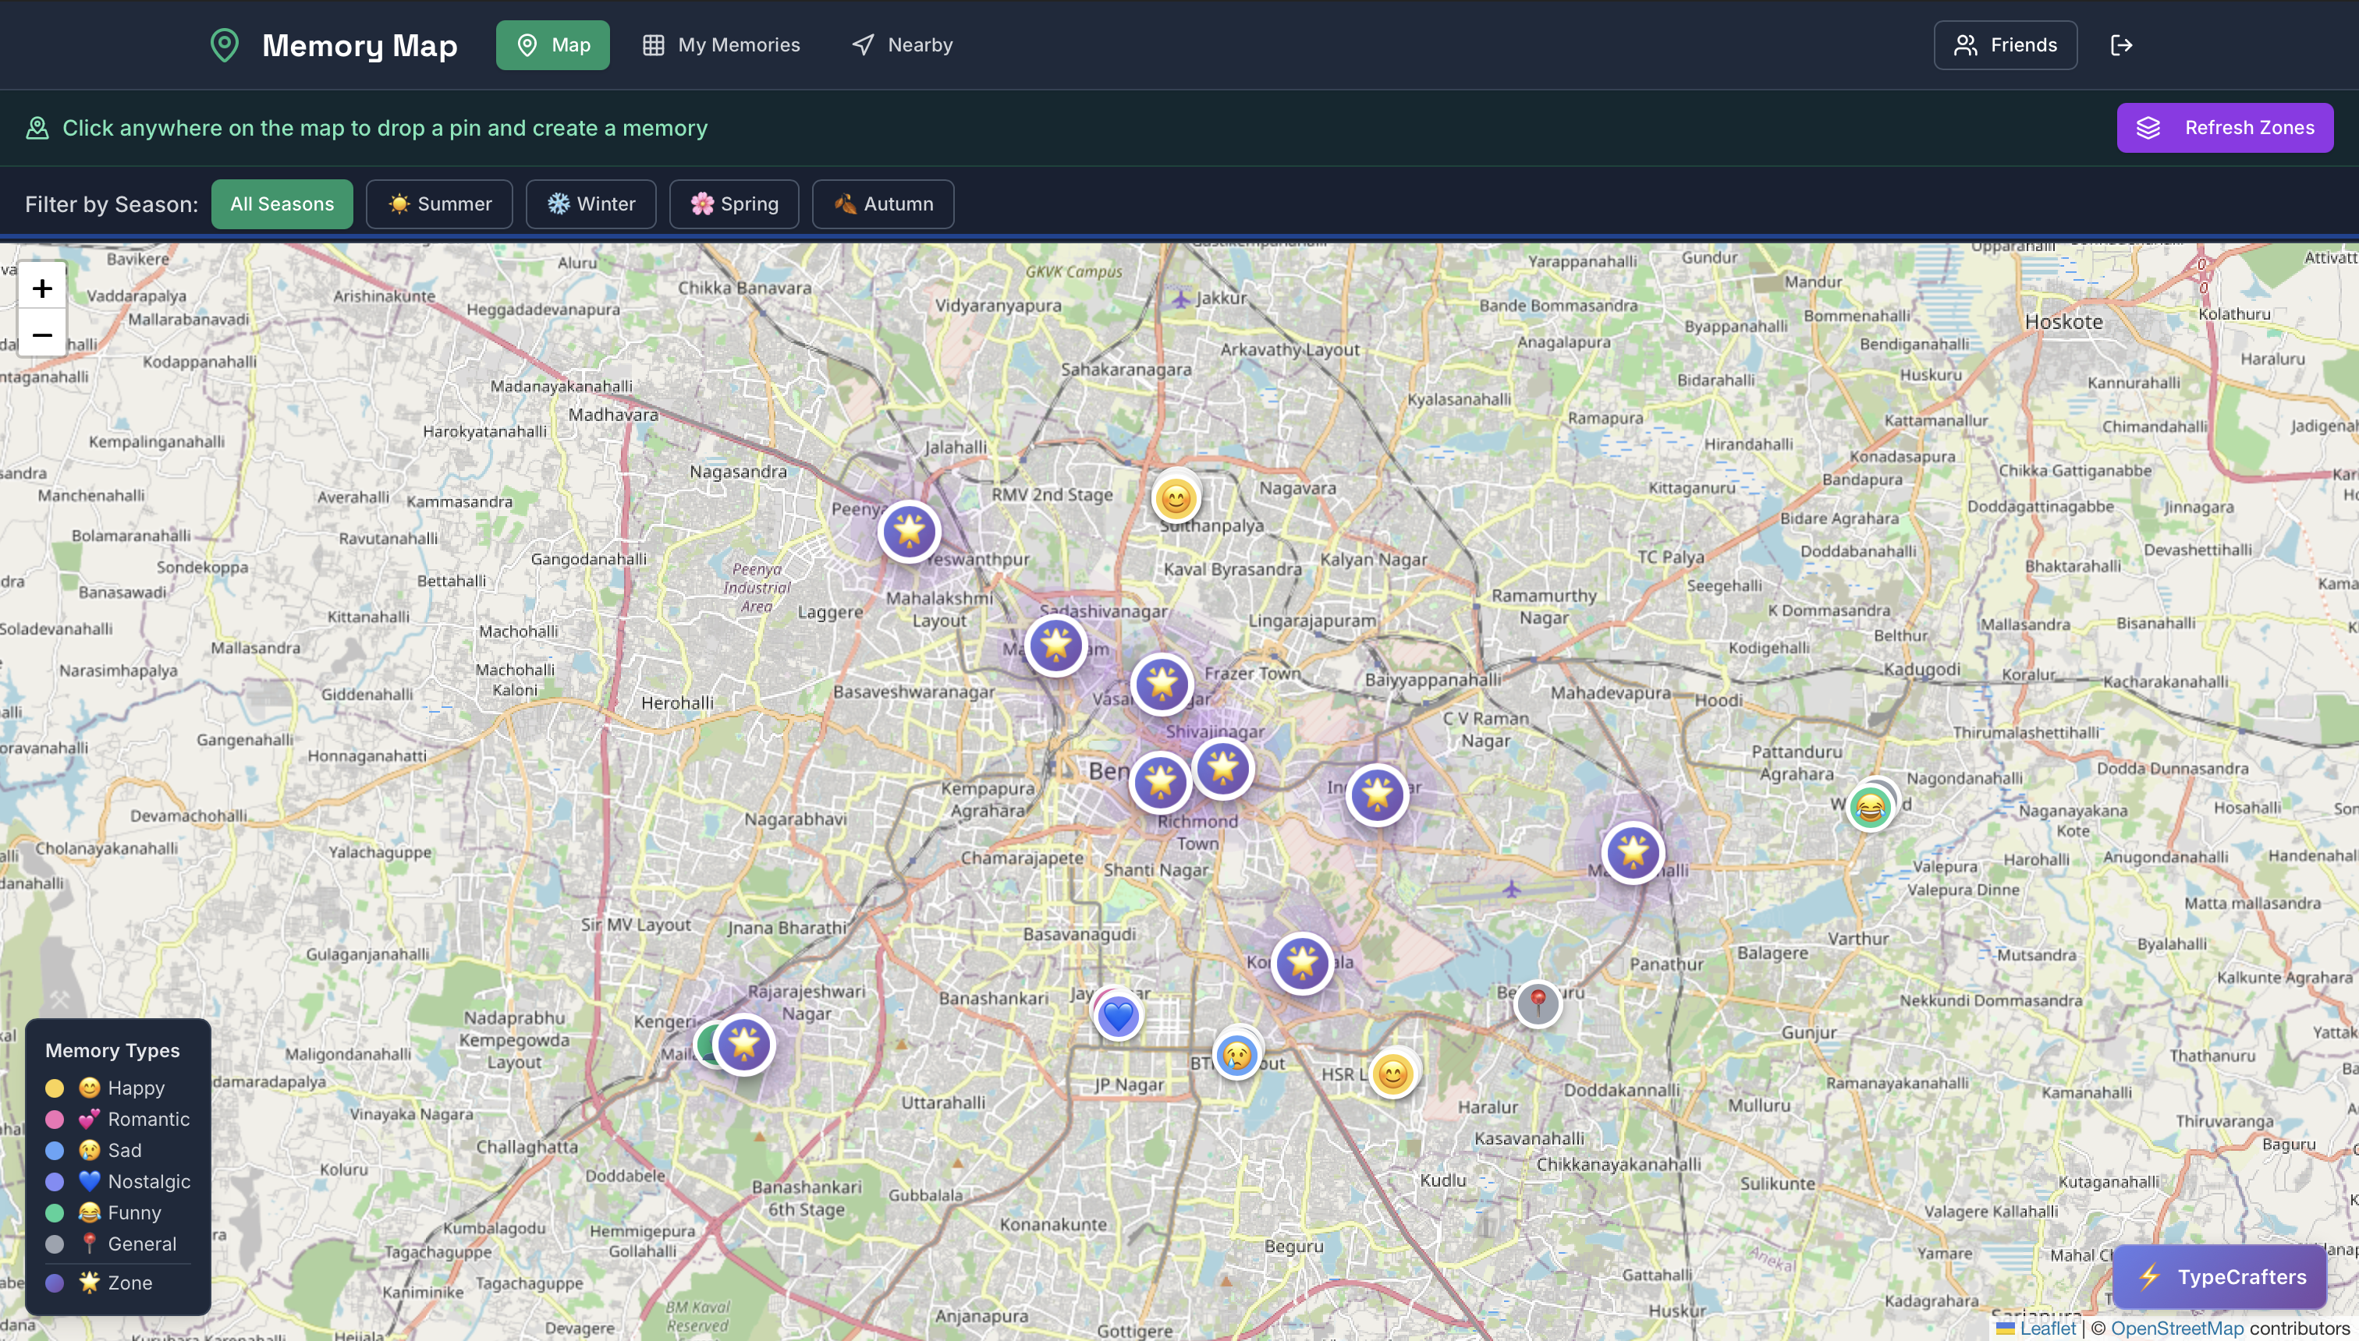Screen dimensions: 2359x1341
Task: Click the star zone marker near Peenya
Action: (x=909, y=532)
